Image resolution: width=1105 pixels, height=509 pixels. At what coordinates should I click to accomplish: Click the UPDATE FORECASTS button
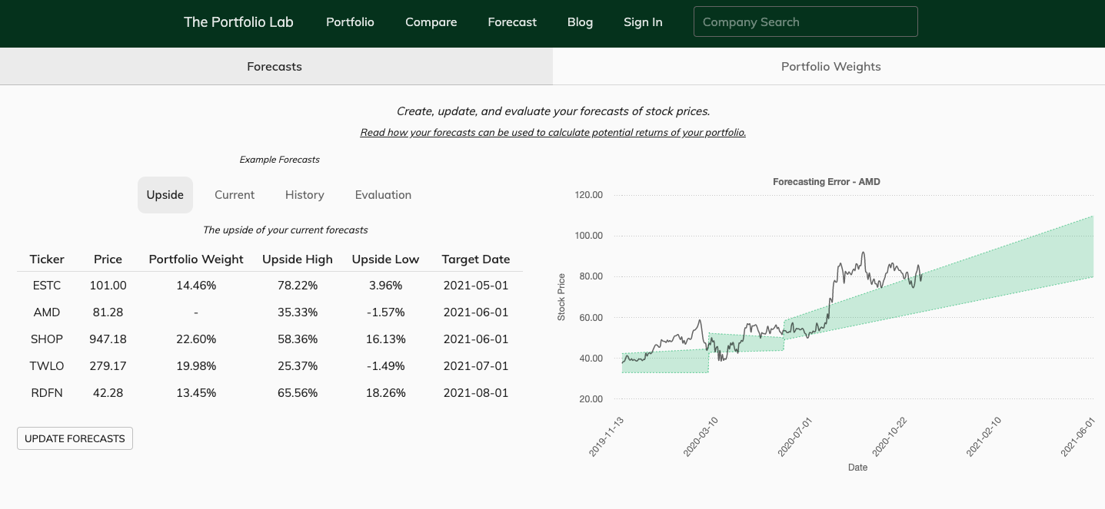(x=75, y=438)
